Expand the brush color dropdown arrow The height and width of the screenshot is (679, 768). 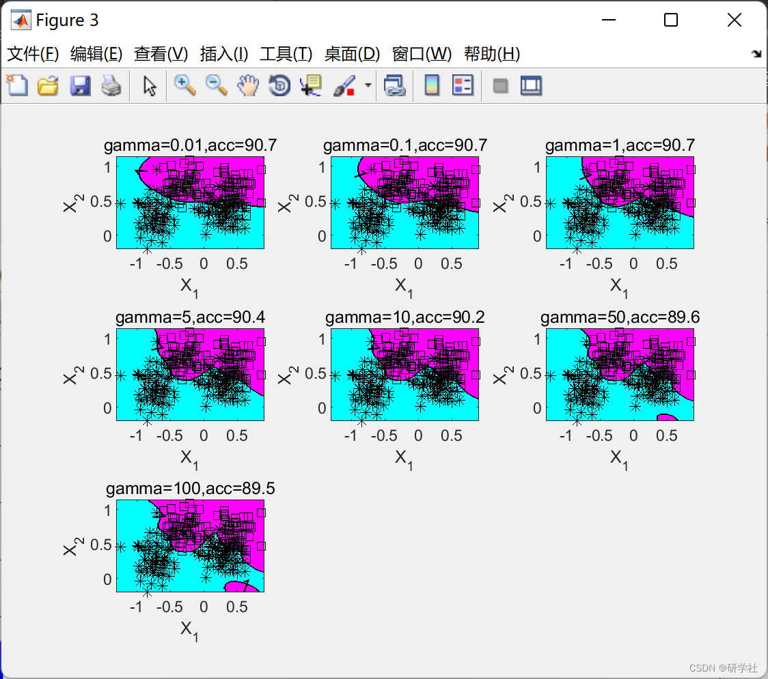coord(368,85)
